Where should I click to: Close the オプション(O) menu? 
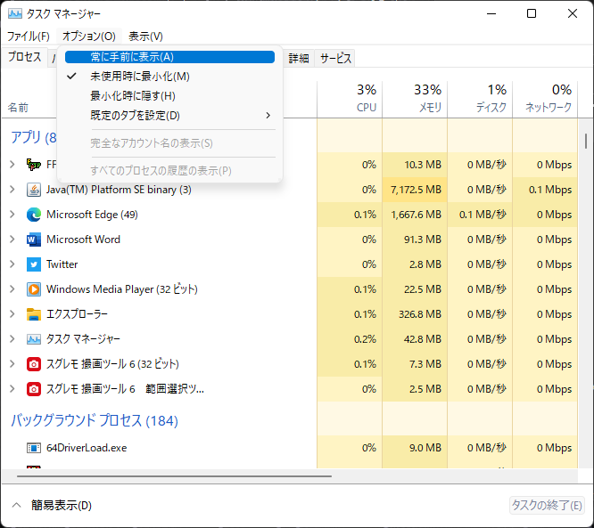89,37
